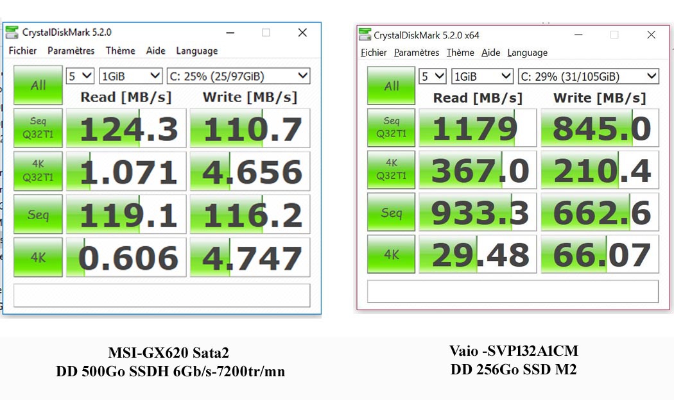674x400 pixels.
Task: Click CrystalDiskMark 5.2.0 x64 title bar app icon
Action: point(365,35)
